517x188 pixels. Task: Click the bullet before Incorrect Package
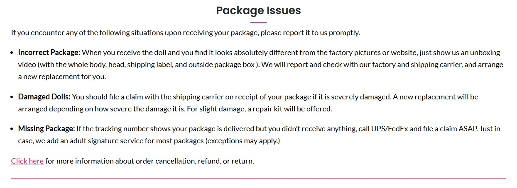[x=13, y=53]
